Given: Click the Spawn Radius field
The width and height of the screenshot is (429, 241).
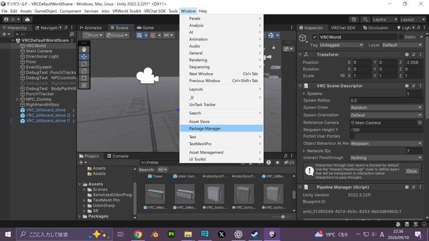Looking at the screenshot, I should coord(386,100).
